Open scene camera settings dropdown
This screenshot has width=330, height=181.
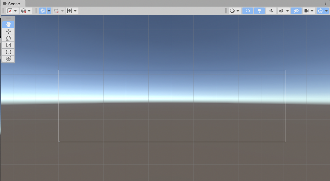pyautogui.click(x=309, y=11)
